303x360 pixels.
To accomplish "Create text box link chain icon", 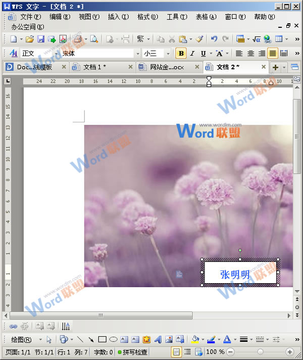I will pyautogui.click(x=13, y=326).
